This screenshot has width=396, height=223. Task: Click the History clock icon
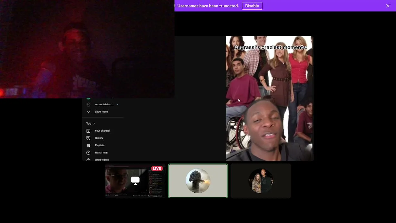pos(88,138)
